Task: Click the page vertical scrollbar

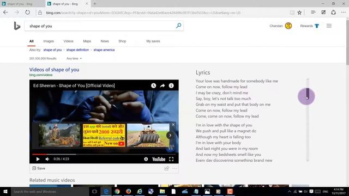Action: [347, 42]
